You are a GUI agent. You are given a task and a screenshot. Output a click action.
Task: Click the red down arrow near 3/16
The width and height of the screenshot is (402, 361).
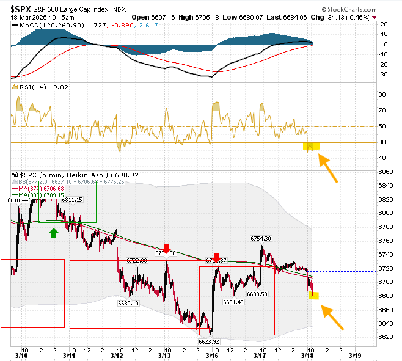[x=216, y=258]
